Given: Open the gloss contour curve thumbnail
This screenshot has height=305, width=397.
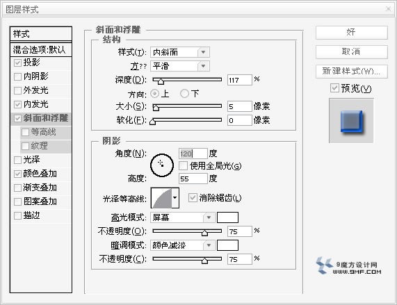Looking at the screenshot, I should (x=161, y=198).
